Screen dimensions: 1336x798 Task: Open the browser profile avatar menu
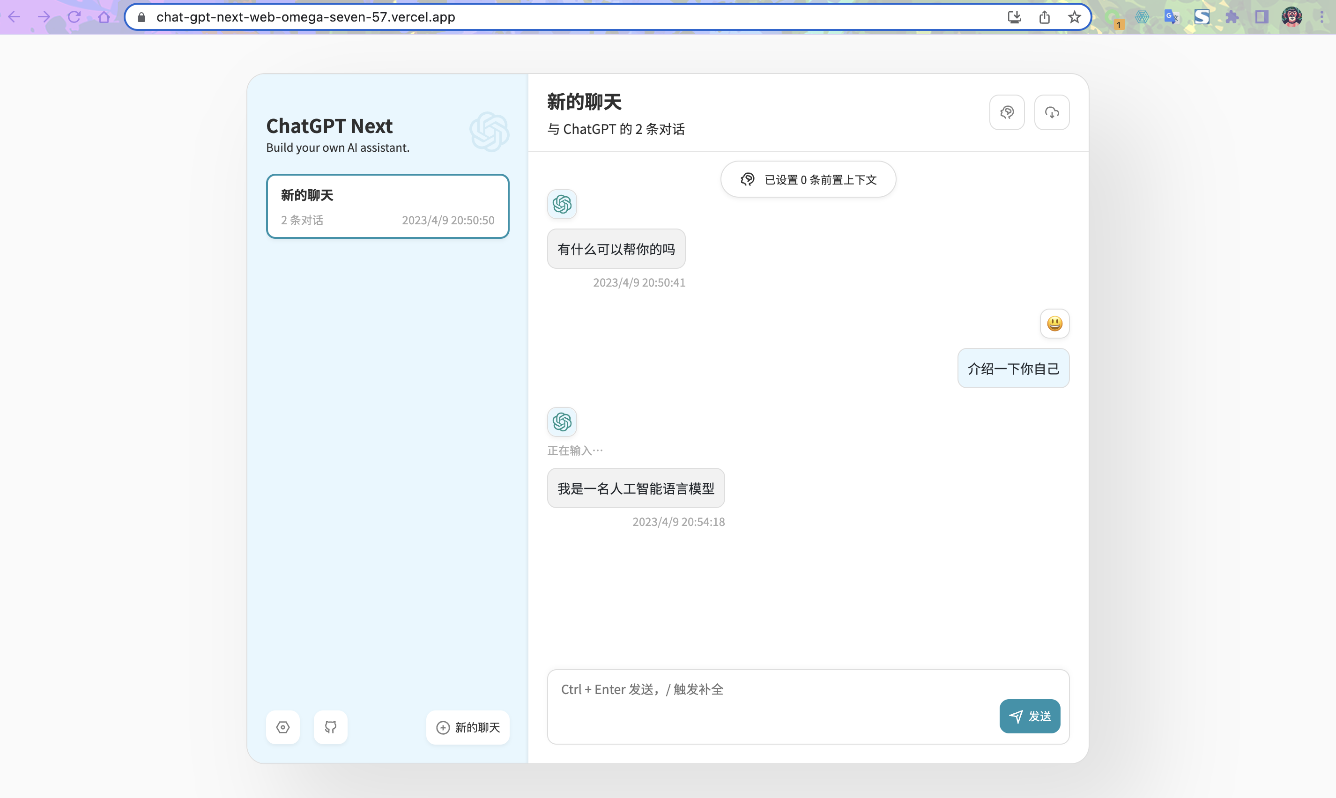(1291, 17)
